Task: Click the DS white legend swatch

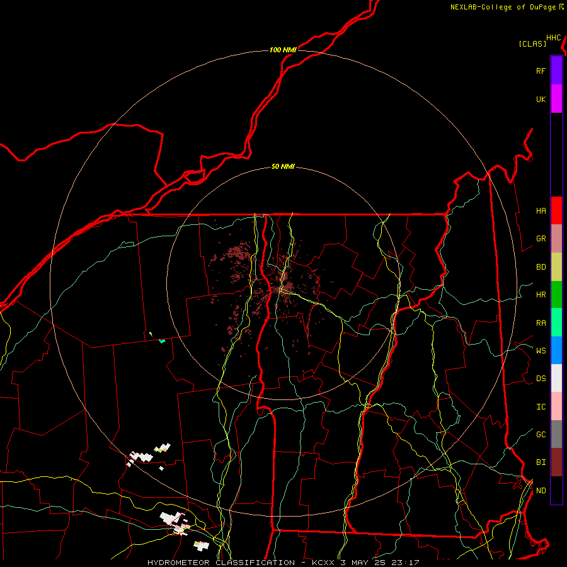Action: pyautogui.click(x=556, y=378)
